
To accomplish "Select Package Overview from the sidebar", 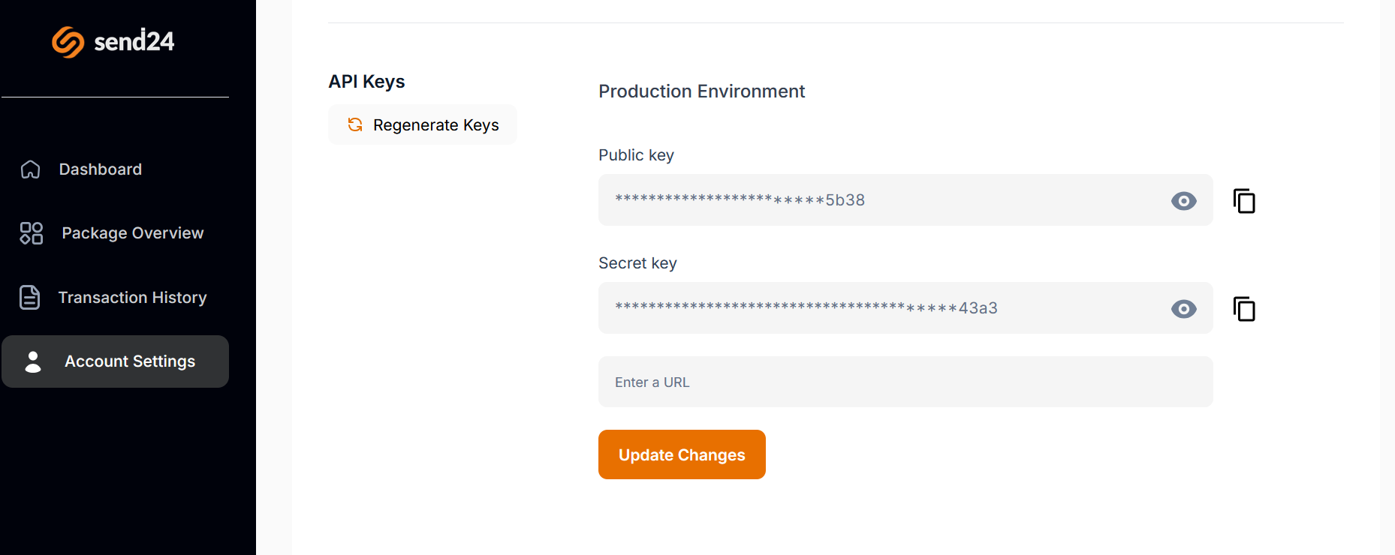I will tap(132, 233).
